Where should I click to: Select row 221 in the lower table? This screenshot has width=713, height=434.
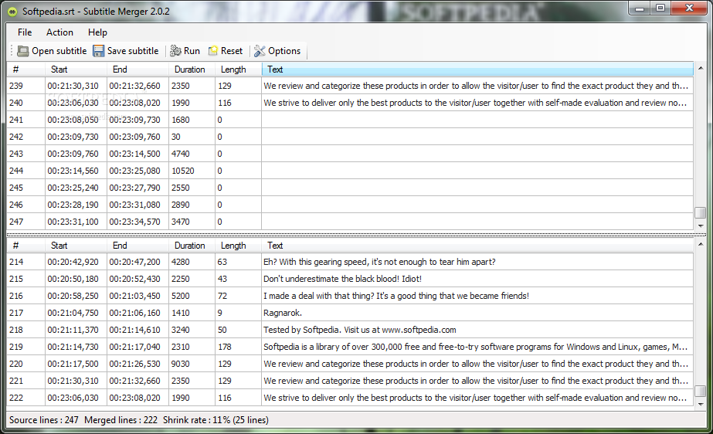click(350, 381)
